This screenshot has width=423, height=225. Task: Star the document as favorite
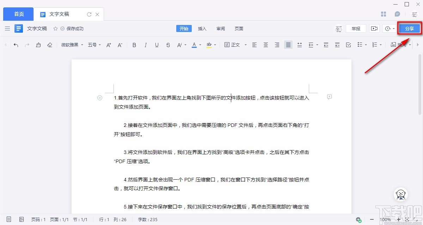point(55,28)
